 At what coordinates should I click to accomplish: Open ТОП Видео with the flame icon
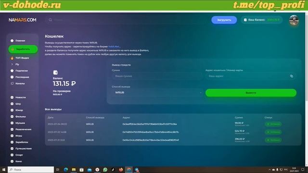point(20,58)
